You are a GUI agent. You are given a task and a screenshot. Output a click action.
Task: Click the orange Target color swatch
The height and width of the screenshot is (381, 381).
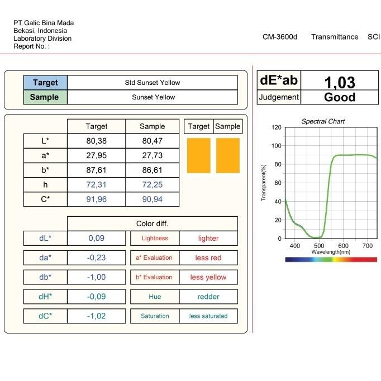pyautogui.click(x=198, y=155)
